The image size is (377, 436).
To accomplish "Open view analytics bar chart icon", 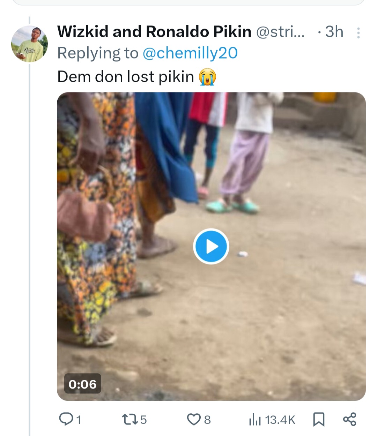I will [x=255, y=420].
